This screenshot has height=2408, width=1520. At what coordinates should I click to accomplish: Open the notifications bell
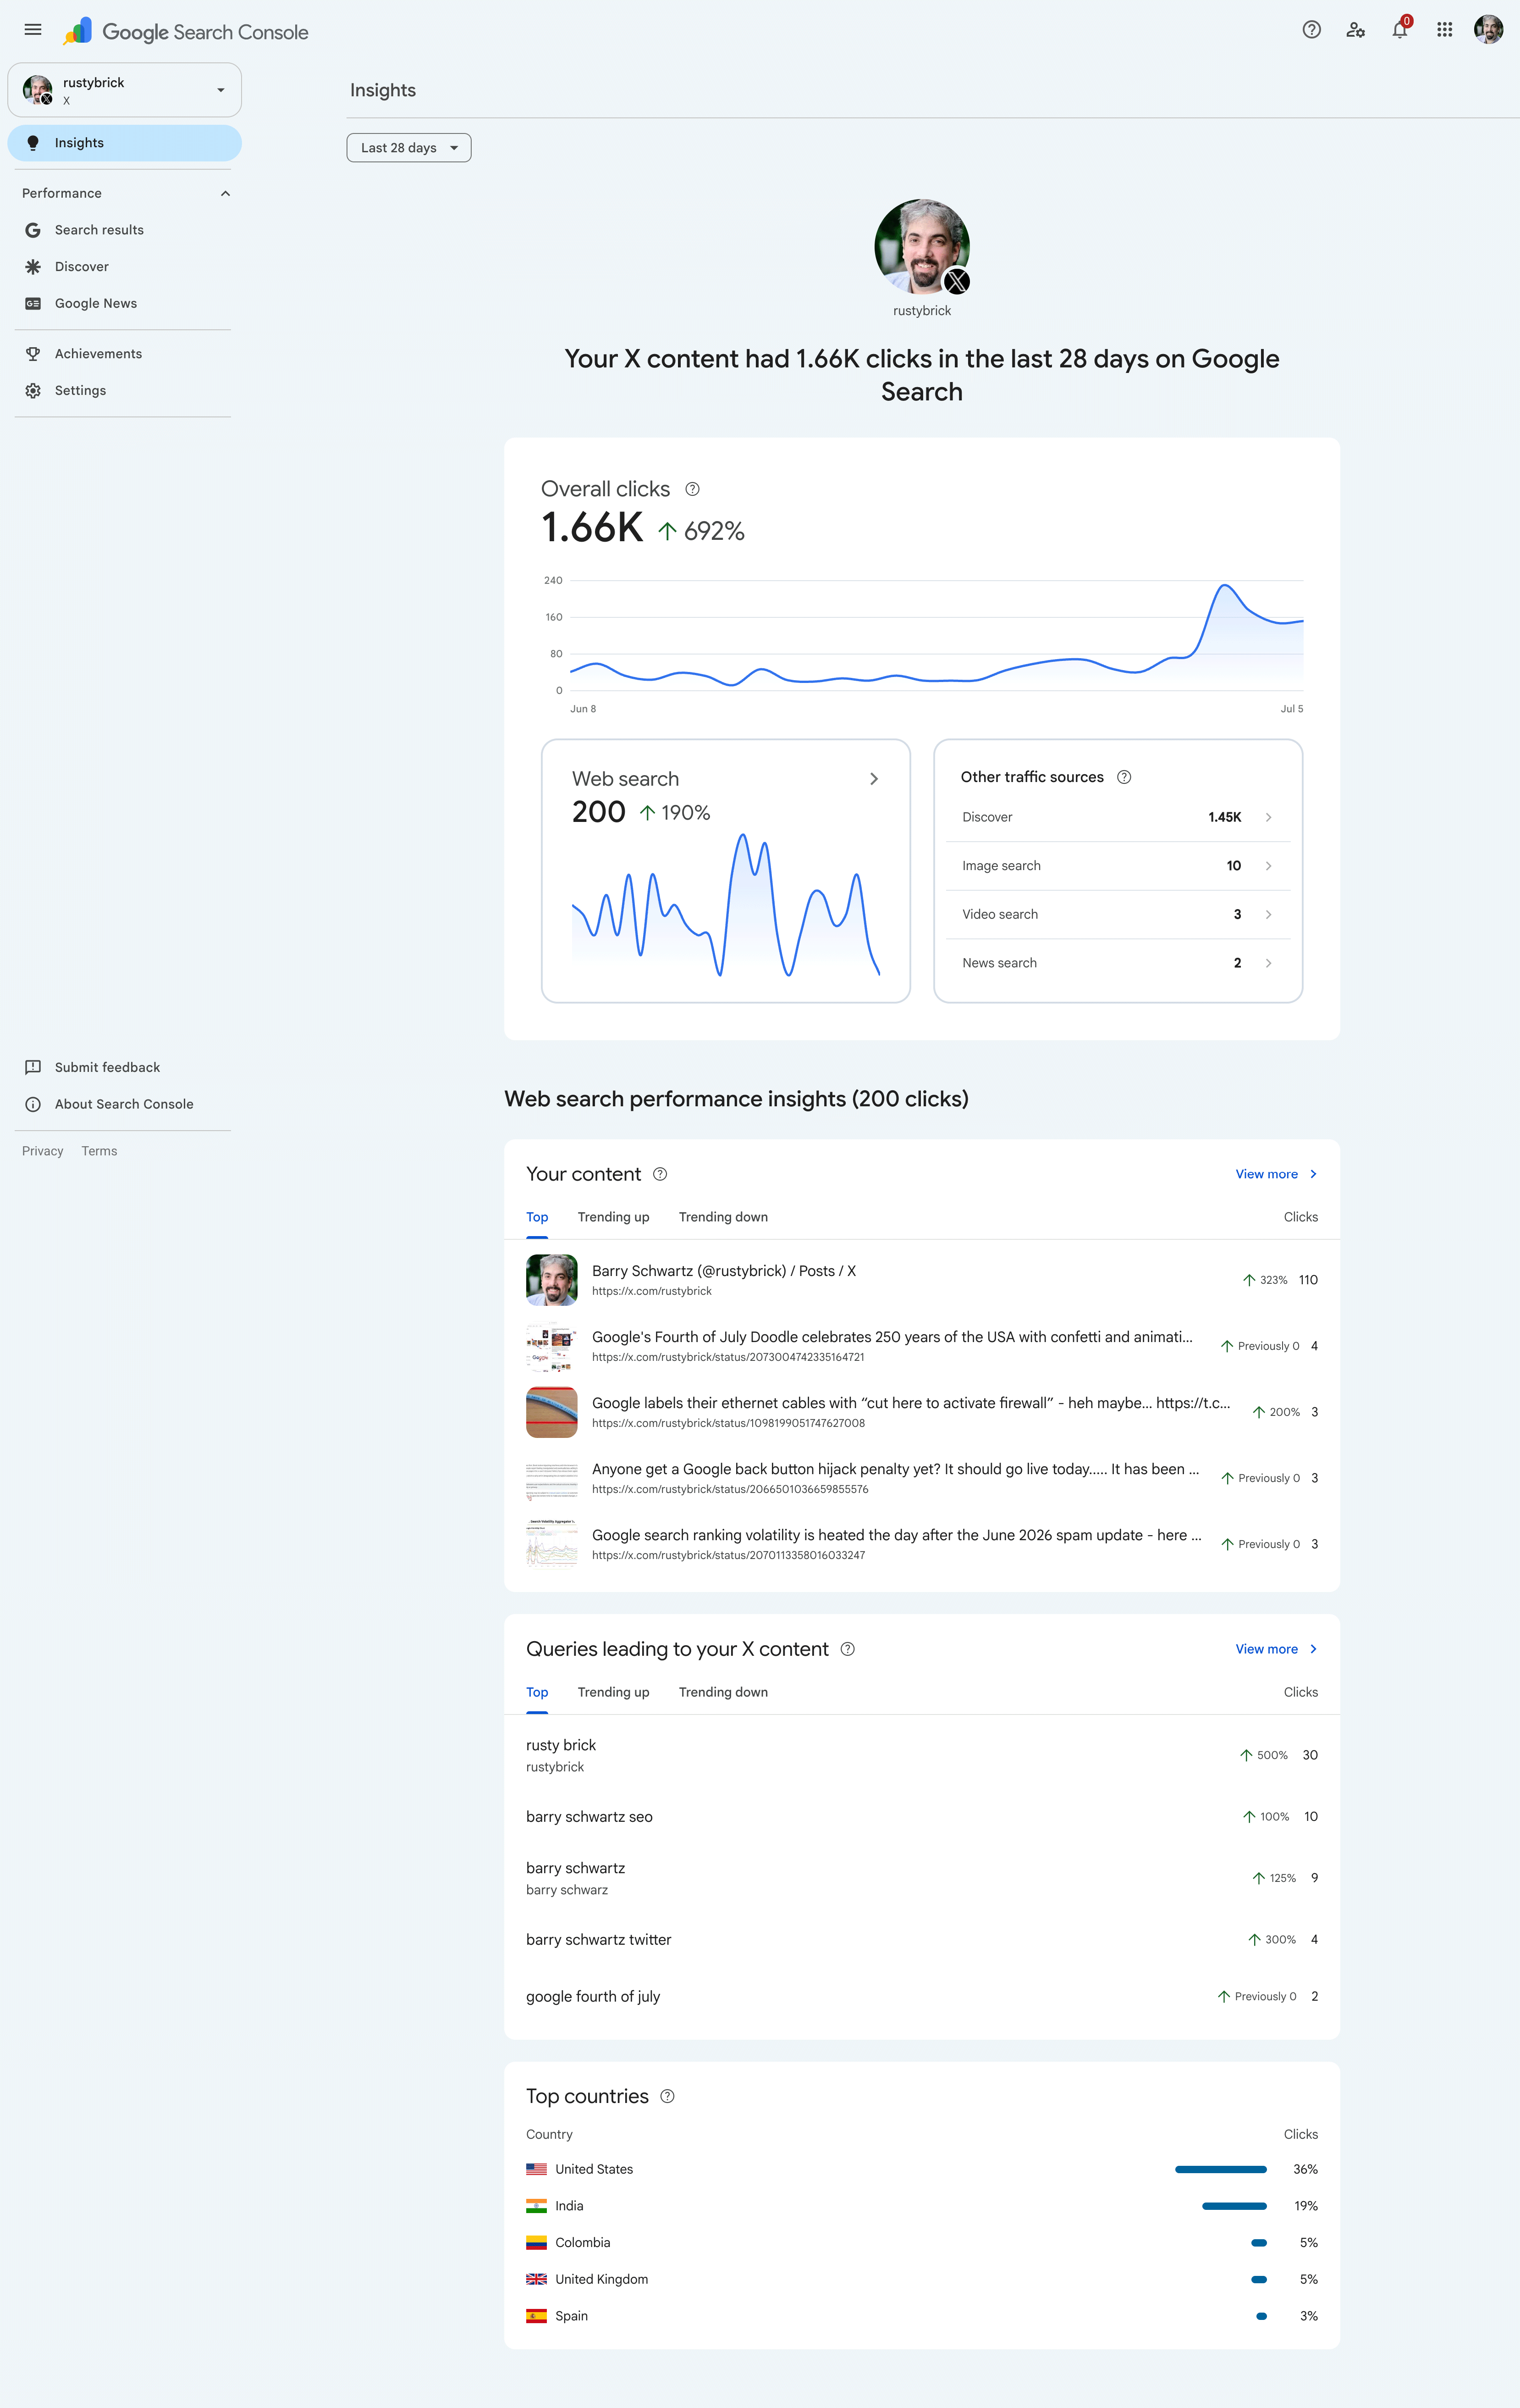tap(1399, 30)
